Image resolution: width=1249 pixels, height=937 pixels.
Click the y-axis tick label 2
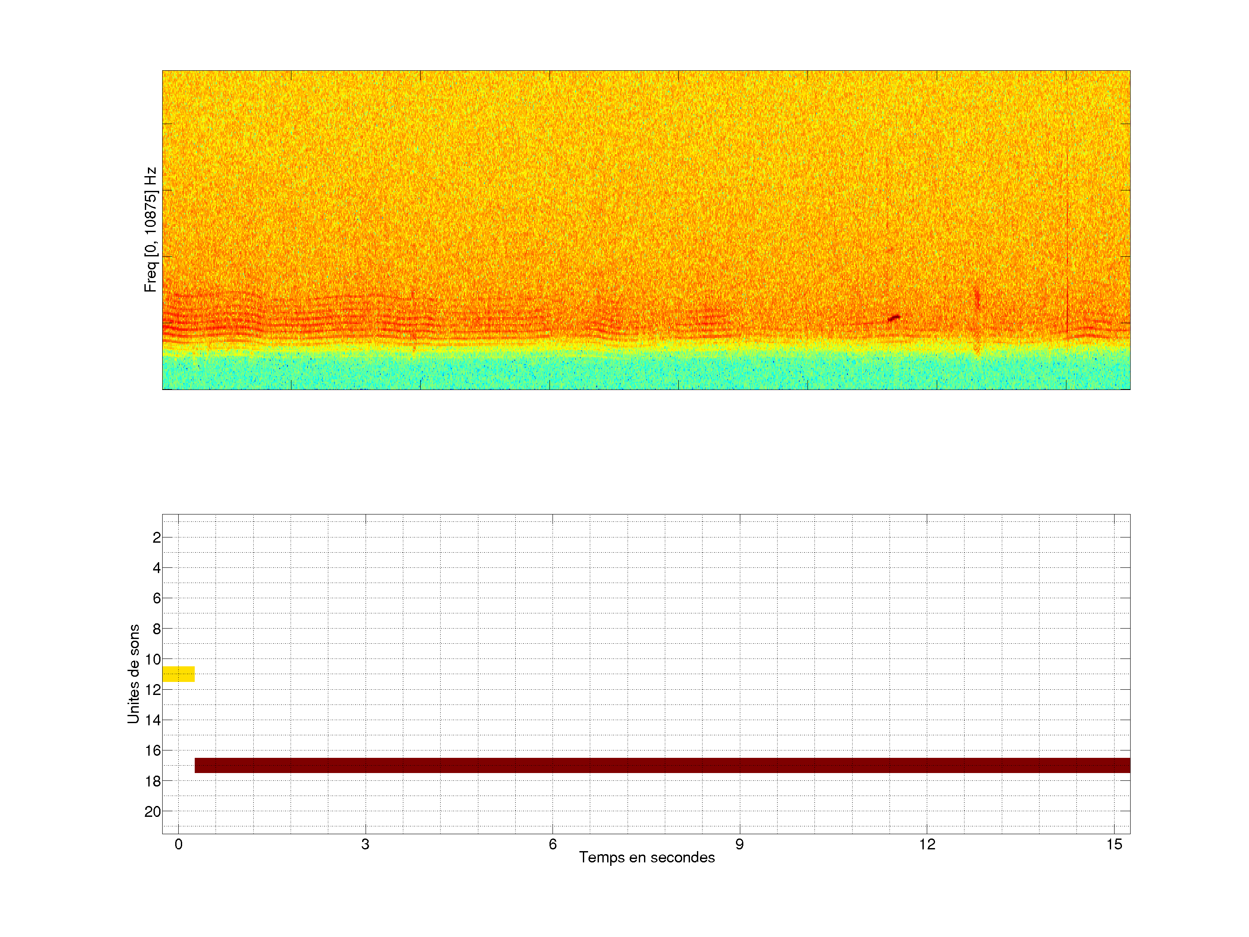pyautogui.click(x=157, y=537)
